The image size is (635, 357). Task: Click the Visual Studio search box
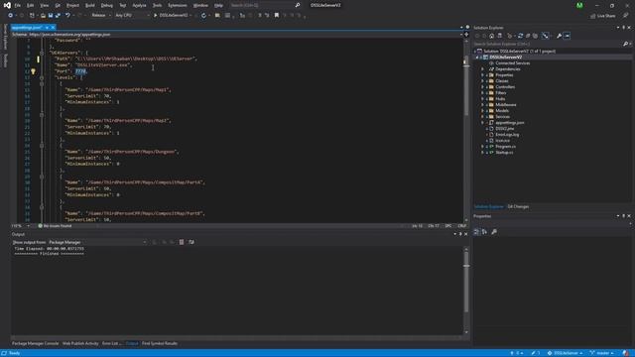[x=265, y=5]
